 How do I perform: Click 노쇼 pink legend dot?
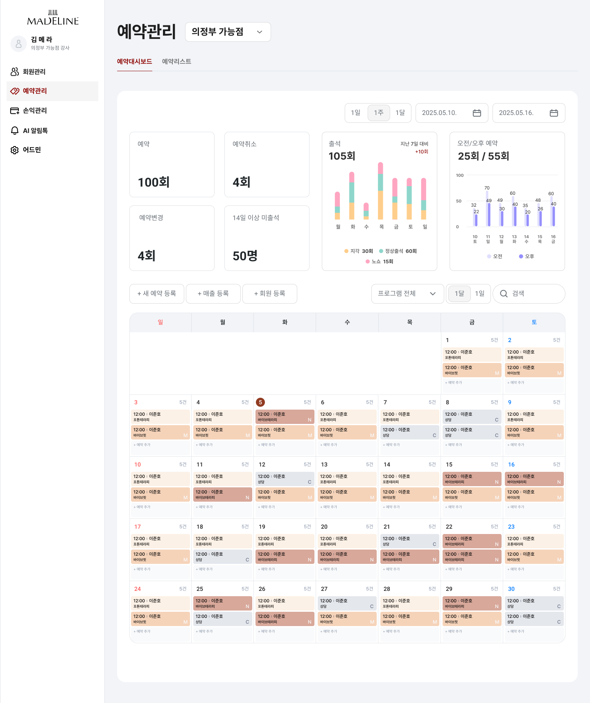[x=368, y=261]
